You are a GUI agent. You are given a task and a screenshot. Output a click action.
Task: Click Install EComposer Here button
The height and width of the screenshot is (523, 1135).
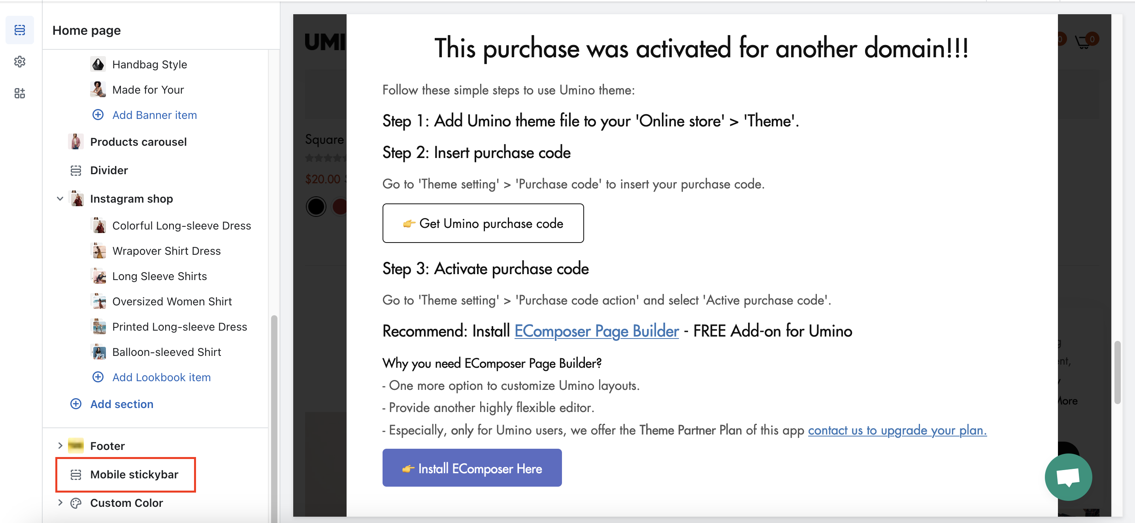472,468
